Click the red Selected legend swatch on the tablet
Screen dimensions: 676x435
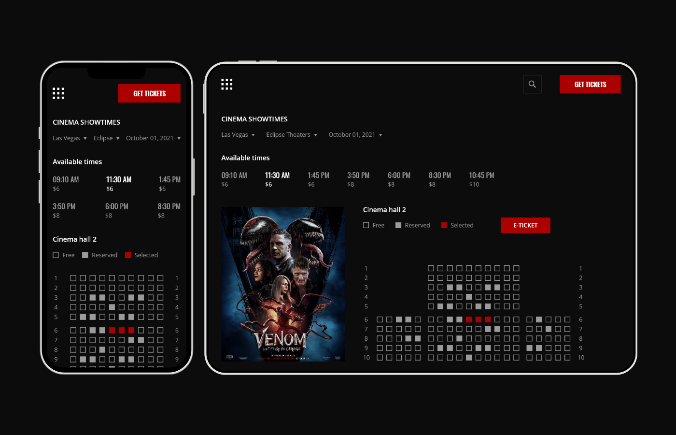444,225
